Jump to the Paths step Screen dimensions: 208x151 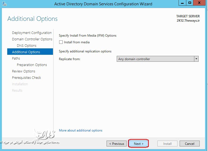(x=16, y=59)
